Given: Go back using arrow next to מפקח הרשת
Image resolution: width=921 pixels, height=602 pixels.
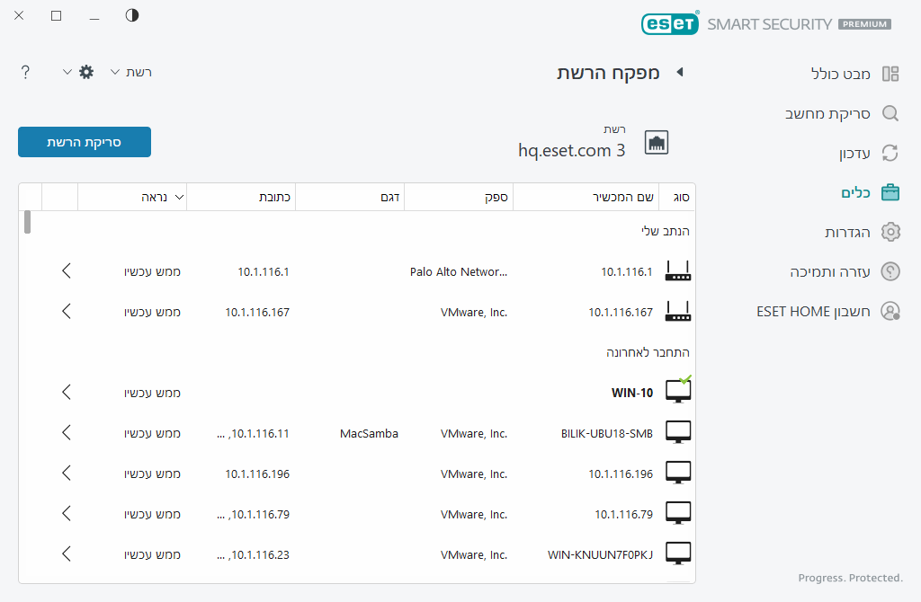Looking at the screenshot, I should (x=680, y=73).
